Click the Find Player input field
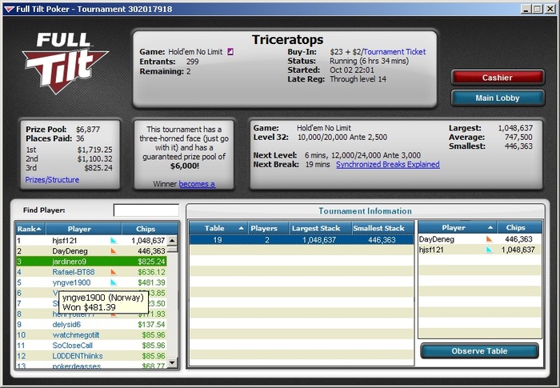Image resolution: width=560 pixels, height=388 pixels. pyautogui.click(x=146, y=210)
